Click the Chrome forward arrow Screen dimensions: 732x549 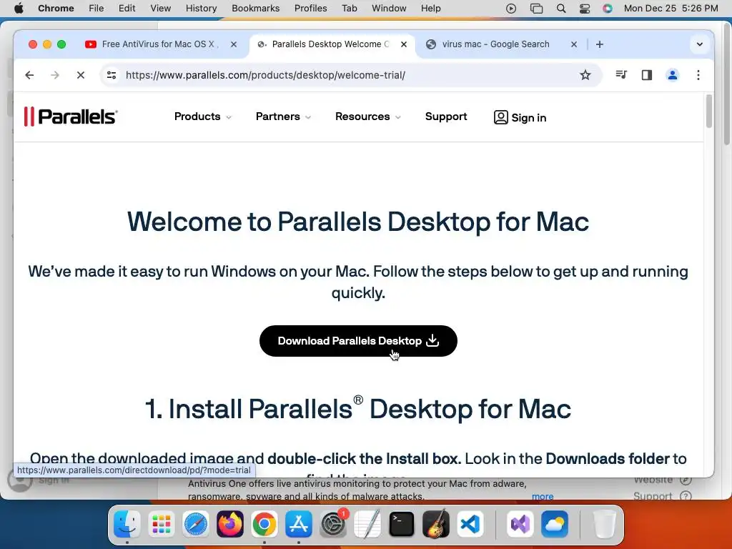(x=55, y=75)
